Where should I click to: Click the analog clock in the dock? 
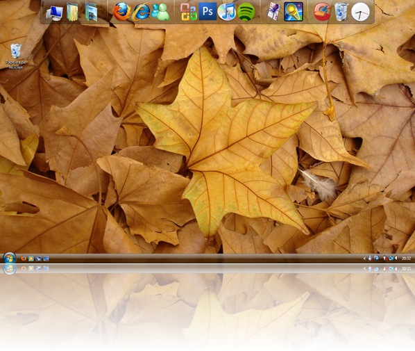tap(360, 12)
